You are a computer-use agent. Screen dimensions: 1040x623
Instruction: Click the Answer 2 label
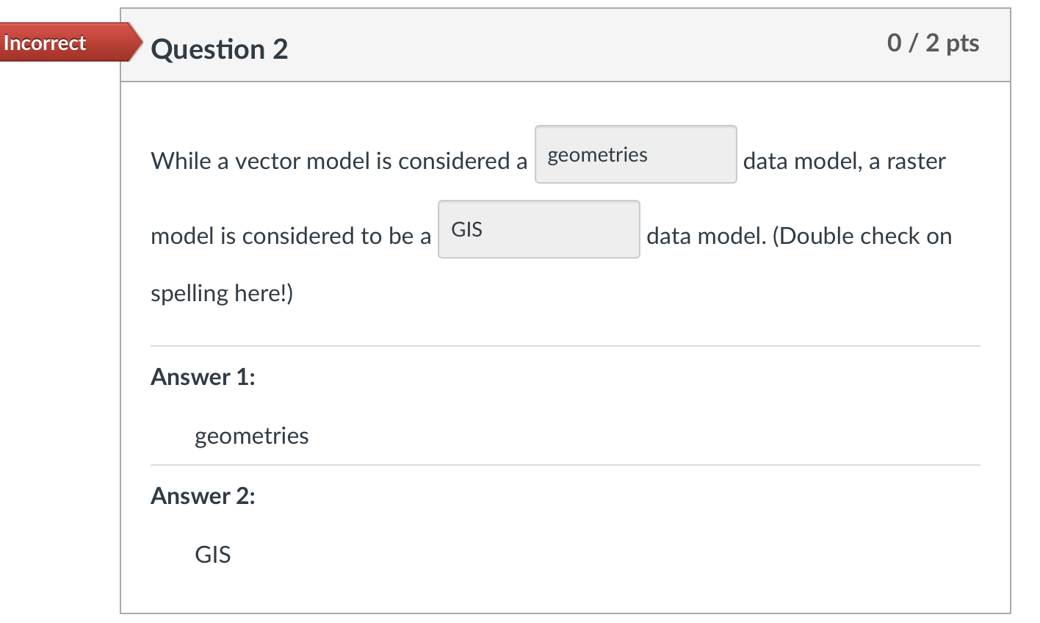[201, 496]
